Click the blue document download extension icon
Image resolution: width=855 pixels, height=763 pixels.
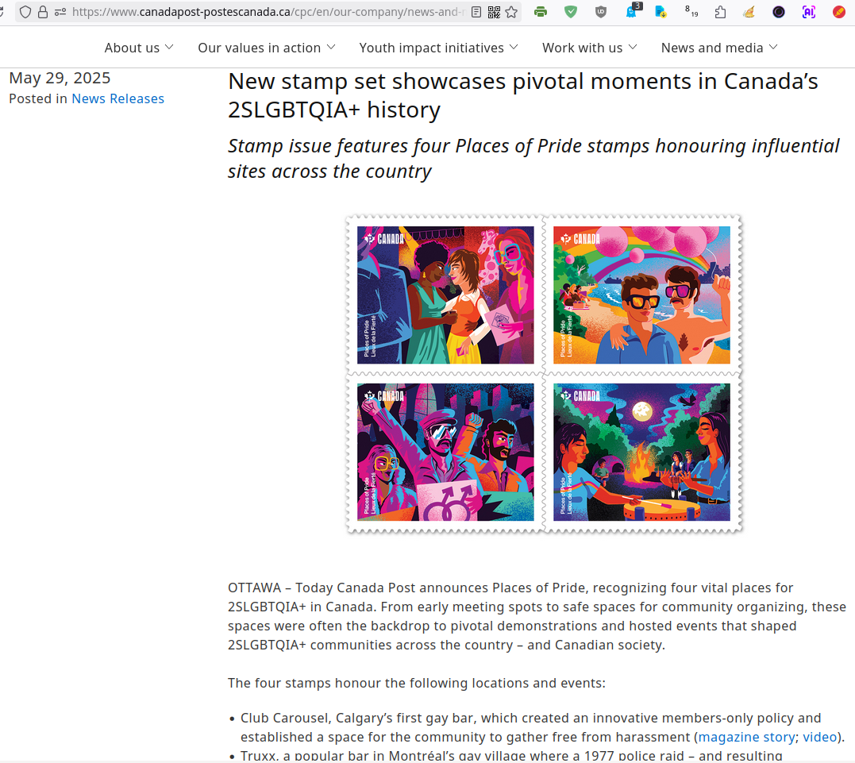click(661, 12)
